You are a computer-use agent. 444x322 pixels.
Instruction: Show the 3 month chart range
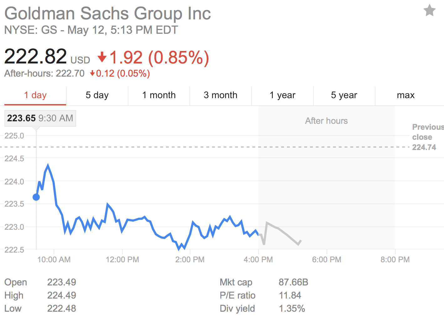pyautogui.click(x=220, y=95)
